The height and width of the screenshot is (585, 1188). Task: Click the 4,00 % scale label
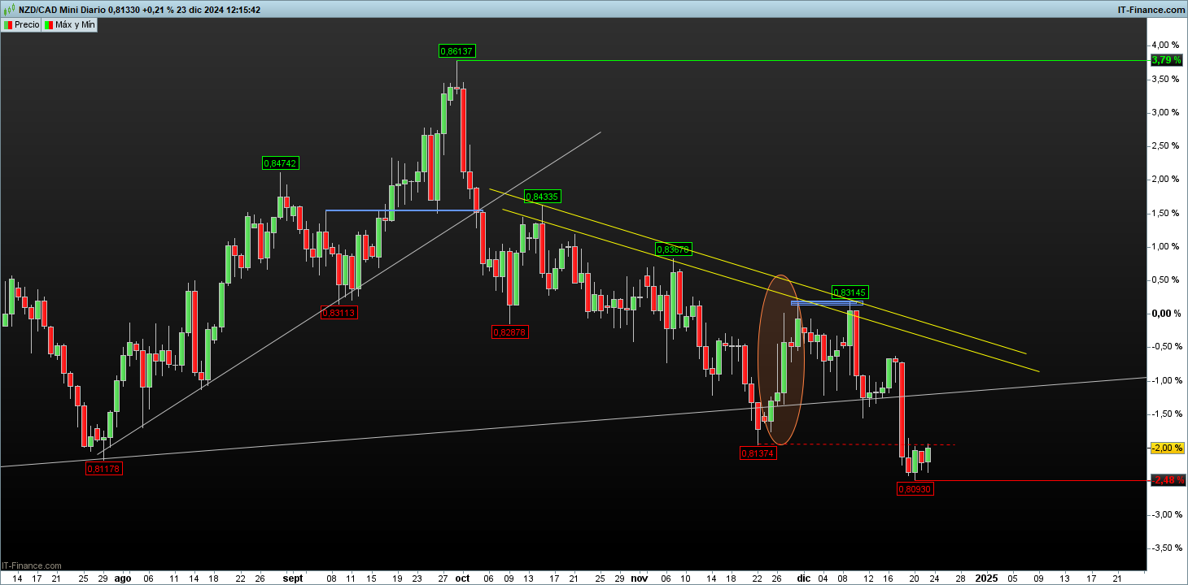[1167, 45]
